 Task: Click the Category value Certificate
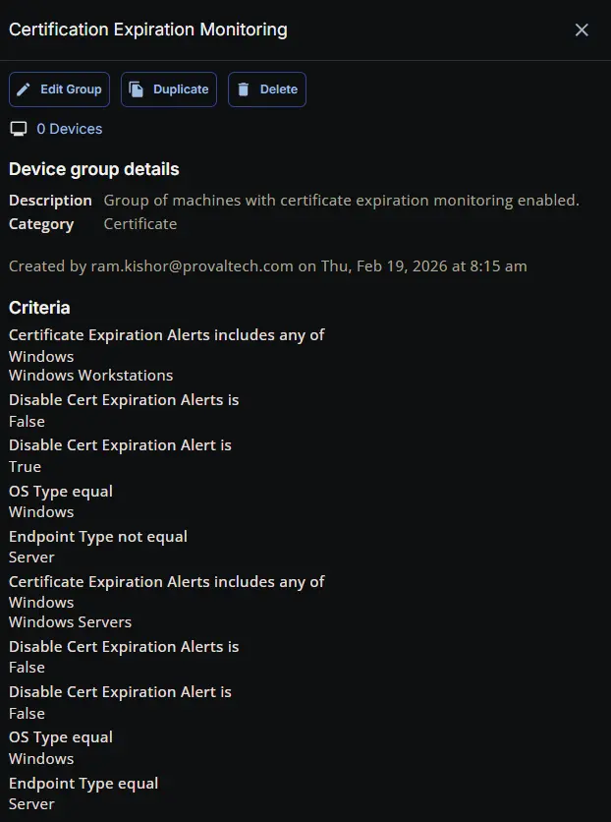(x=140, y=224)
